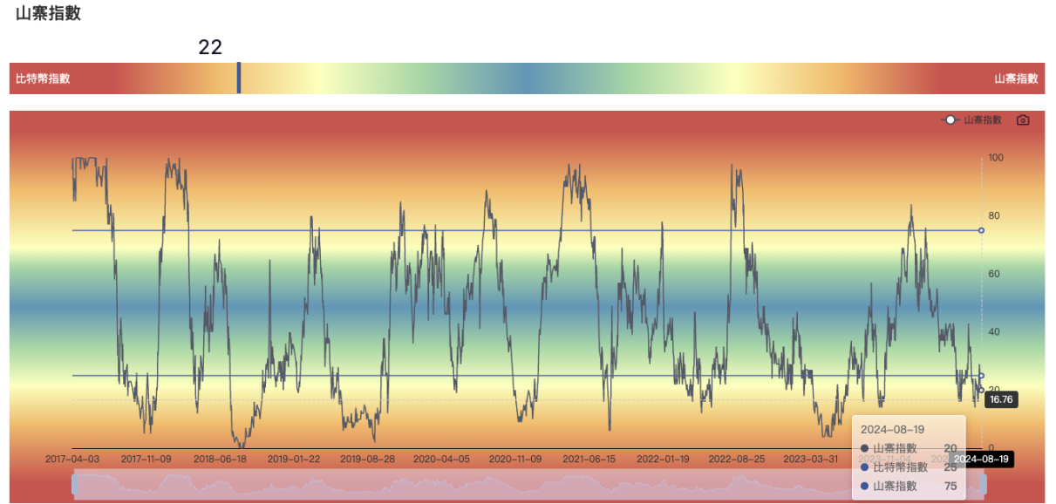This screenshot has width=1056, height=504.
Task: Click the left handle of the zoom slider
Action: [x=77, y=484]
